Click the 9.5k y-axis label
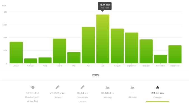Image resolution: width=189 pixels, height=104 pixels. 5,37
